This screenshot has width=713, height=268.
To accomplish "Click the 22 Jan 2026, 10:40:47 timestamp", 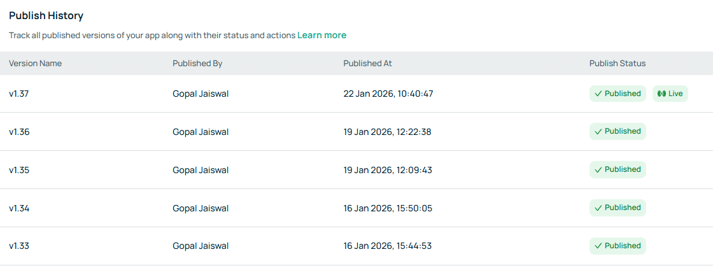I will (388, 94).
